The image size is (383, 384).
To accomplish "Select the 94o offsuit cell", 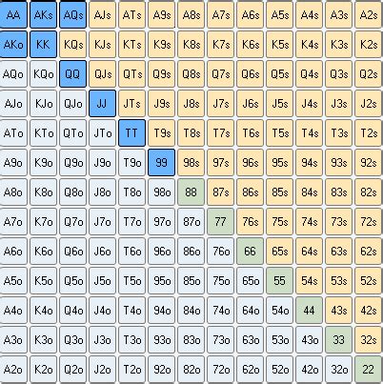I will (x=161, y=310).
